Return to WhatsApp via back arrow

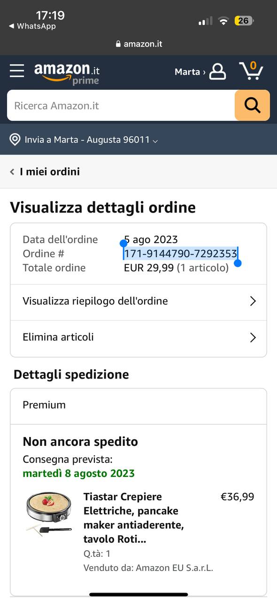coord(11,26)
